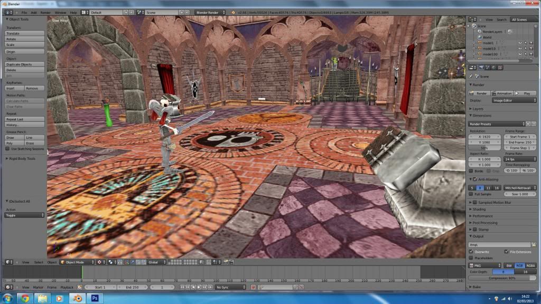Screen dimensions: 541x304
Task: Click the 3D view editor type icon
Action: pos(9,262)
